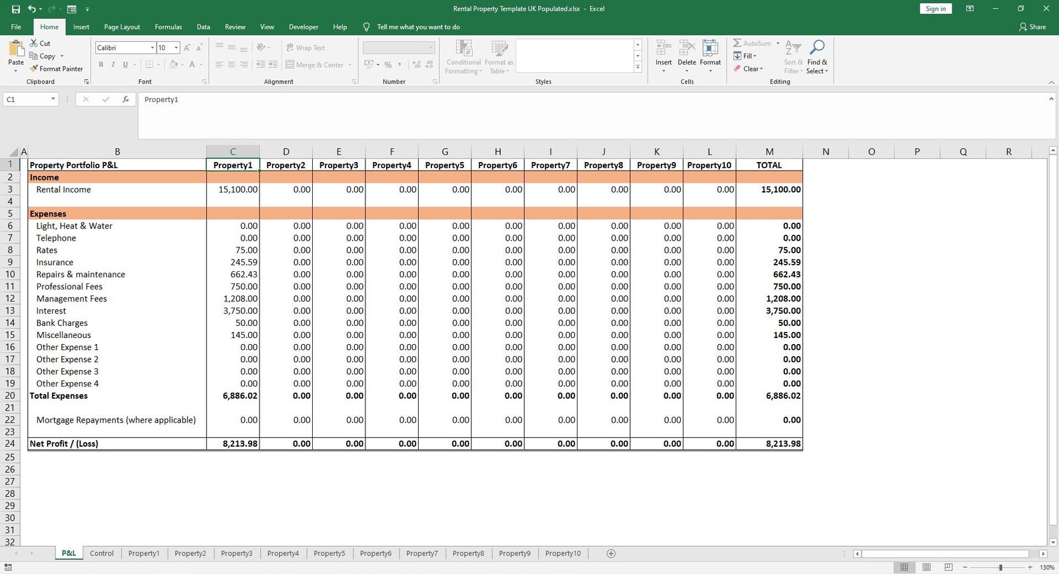1059x574 pixels.
Task: Click the AutoSum sigma icon
Action: 737,43
